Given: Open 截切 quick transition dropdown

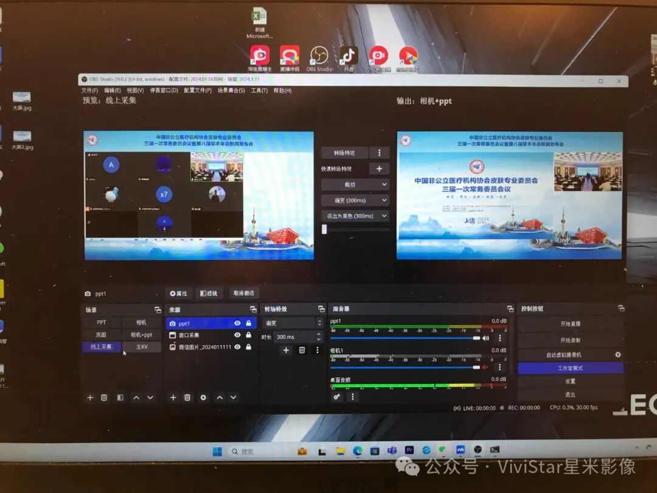Looking at the screenshot, I should [x=355, y=184].
